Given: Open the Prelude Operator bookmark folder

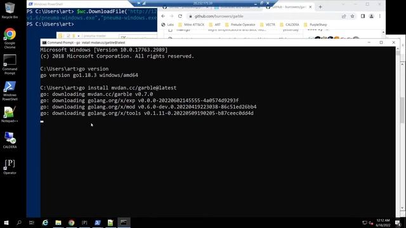Looking at the screenshot, I should 240,25.
